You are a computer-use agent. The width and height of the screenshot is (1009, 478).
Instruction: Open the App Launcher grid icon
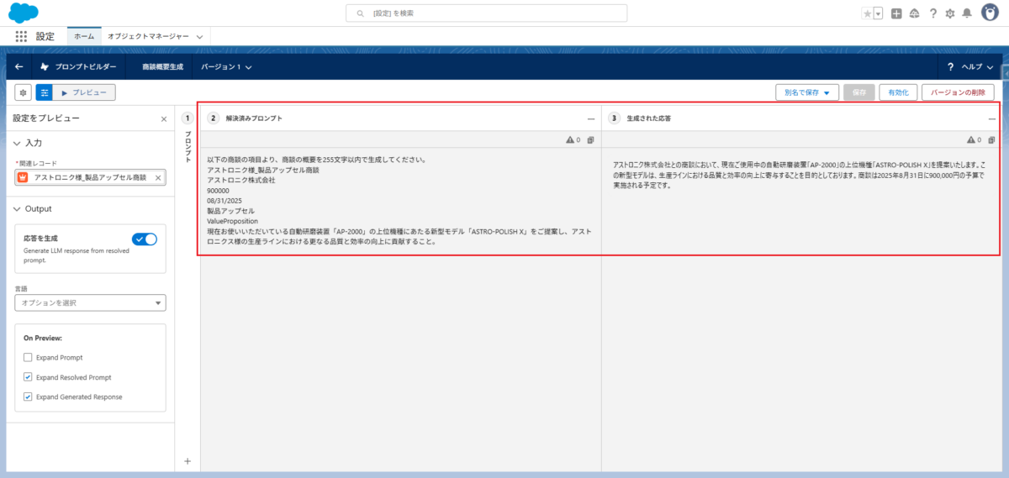pyautogui.click(x=22, y=37)
